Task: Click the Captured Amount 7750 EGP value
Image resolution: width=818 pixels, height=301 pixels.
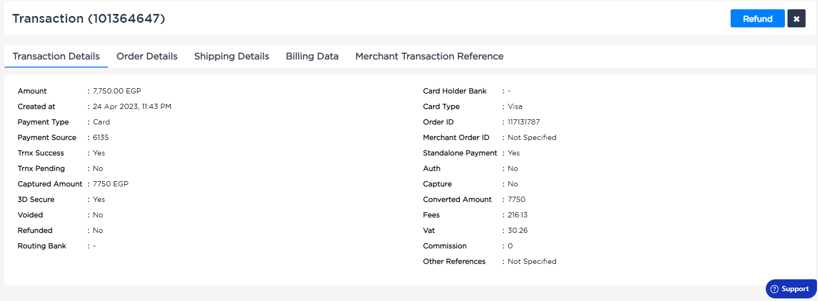Action: [x=111, y=184]
